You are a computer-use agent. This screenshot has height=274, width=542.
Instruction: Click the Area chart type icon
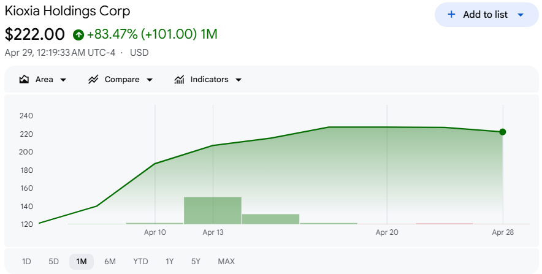coord(25,80)
